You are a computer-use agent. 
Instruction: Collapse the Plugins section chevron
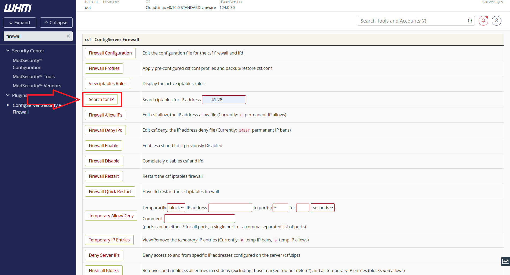tap(8, 95)
